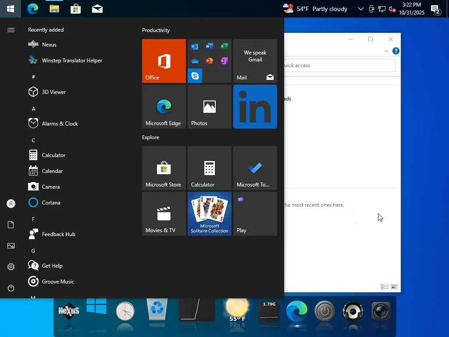Switch File Explorer to large icons view
Viewport: 449px width, 337px height.
394,287
